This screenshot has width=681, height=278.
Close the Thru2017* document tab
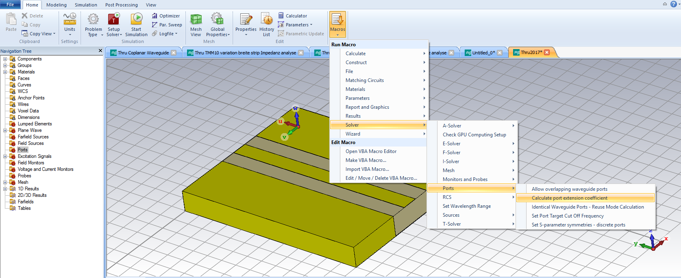pos(547,52)
